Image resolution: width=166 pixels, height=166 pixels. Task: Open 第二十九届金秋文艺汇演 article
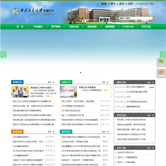click(x=73, y=115)
